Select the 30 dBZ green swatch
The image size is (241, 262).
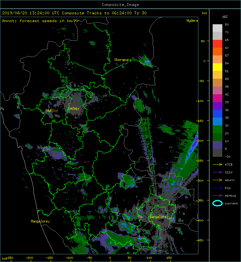(x=217, y=129)
